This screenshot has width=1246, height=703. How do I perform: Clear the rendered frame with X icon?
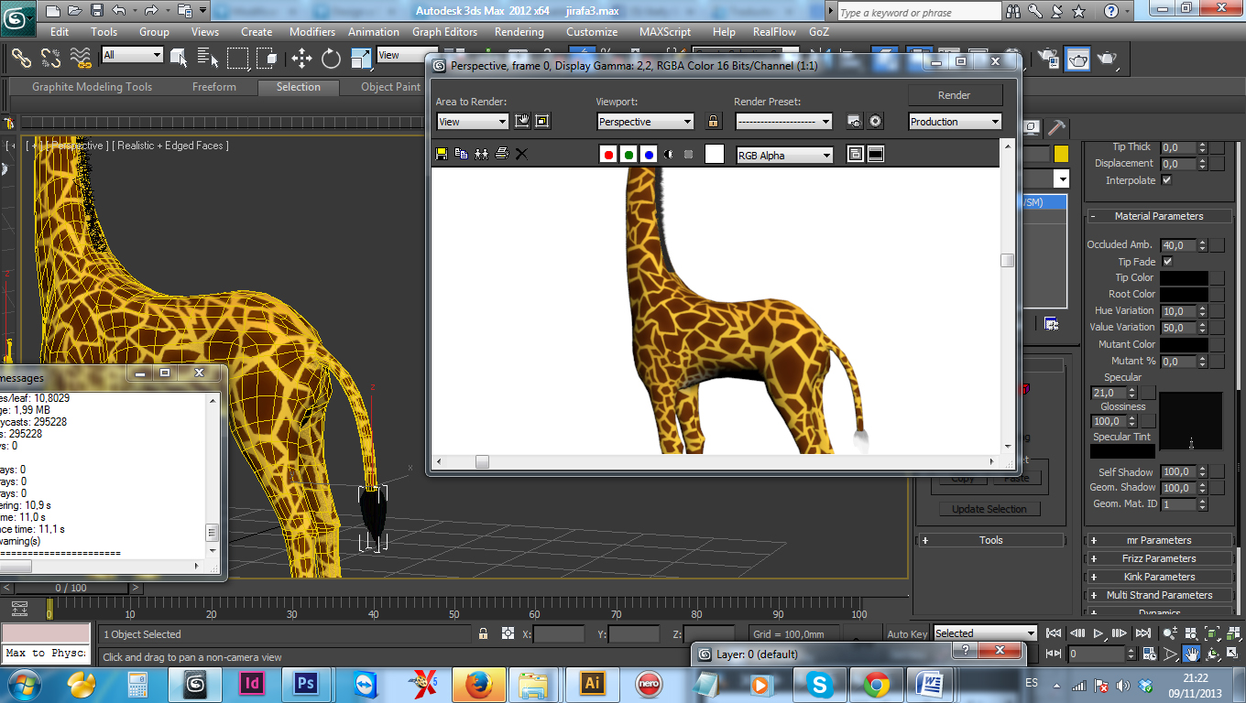coord(521,154)
